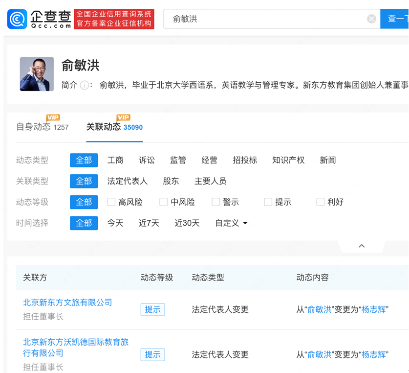This screenshot has height=373, width=409.
Task: Select the 关联动态 tab
Action: click(104, 127)
